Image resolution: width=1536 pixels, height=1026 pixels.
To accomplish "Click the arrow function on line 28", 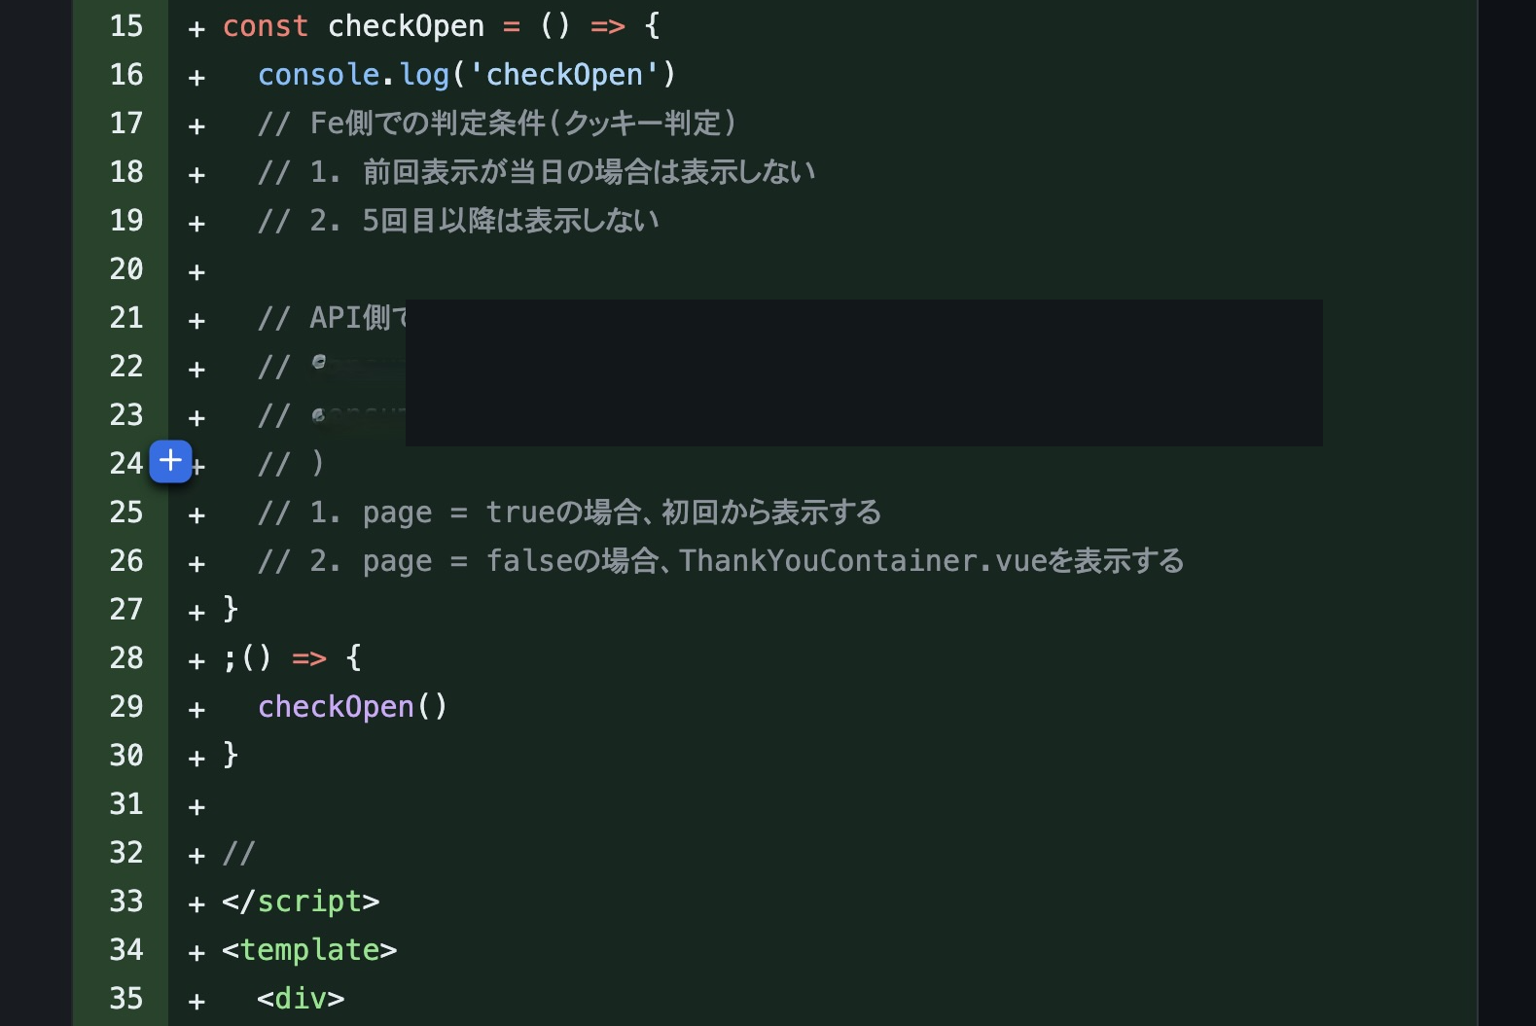I will (x=293, y=658).
